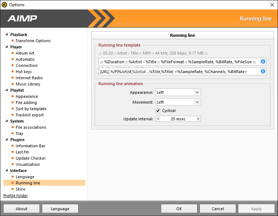Screen dimensions: 278x216
Task: Decrease update interval with left arrow
Action: click(x=158, y=119)
